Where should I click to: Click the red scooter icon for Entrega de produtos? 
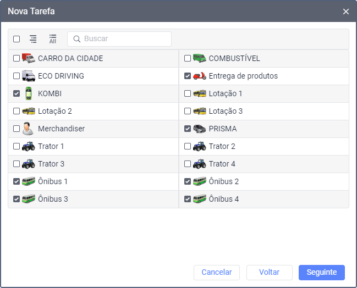coord(199,76)
